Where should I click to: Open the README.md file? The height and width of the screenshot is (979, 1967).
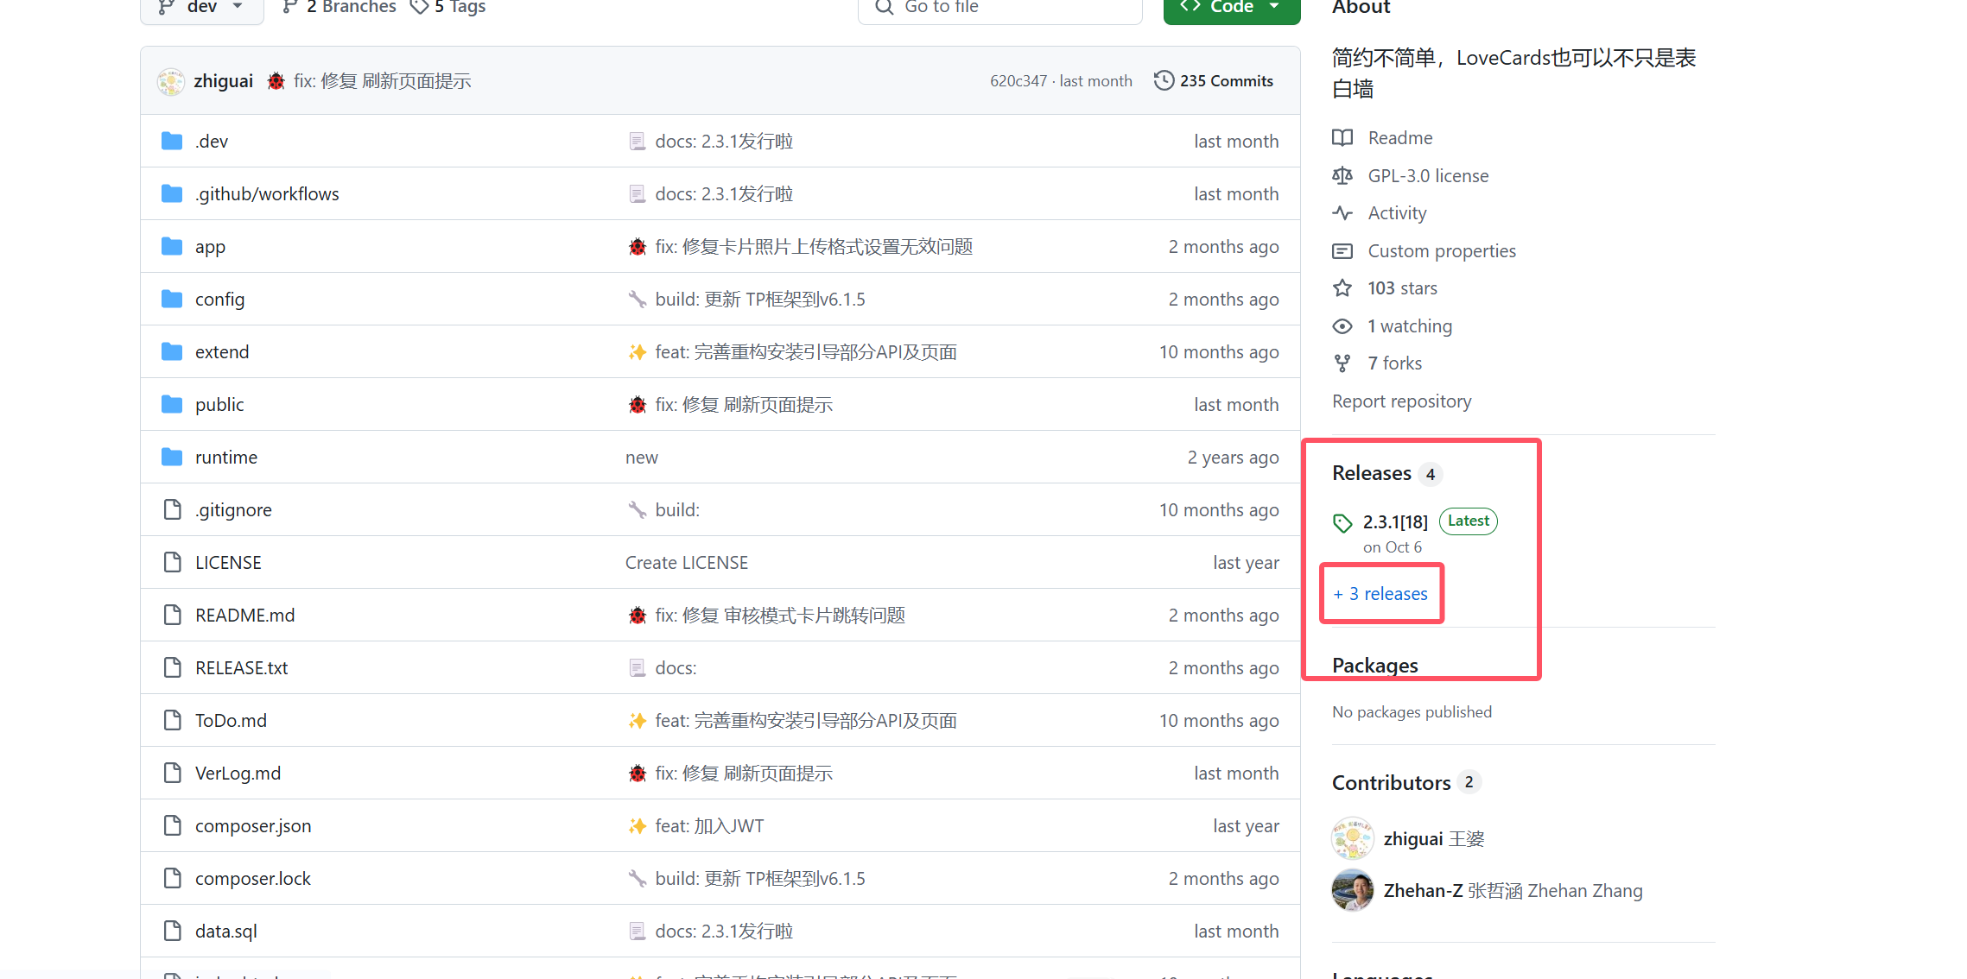click(244, 616)
